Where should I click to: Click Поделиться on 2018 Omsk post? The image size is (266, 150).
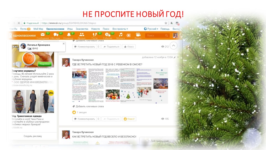[111, 119]
